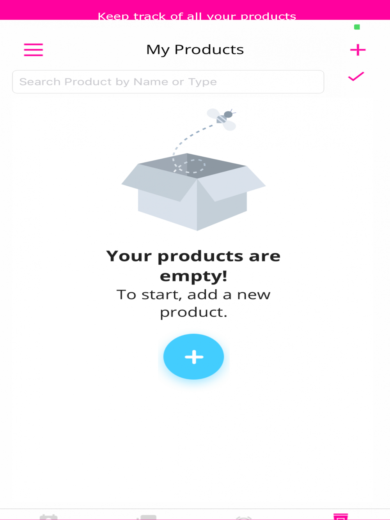The height and width of the screenshot is (520, 390).
Task: Open the gray circular tab icon in bottom bar
Action: [244, 518]
